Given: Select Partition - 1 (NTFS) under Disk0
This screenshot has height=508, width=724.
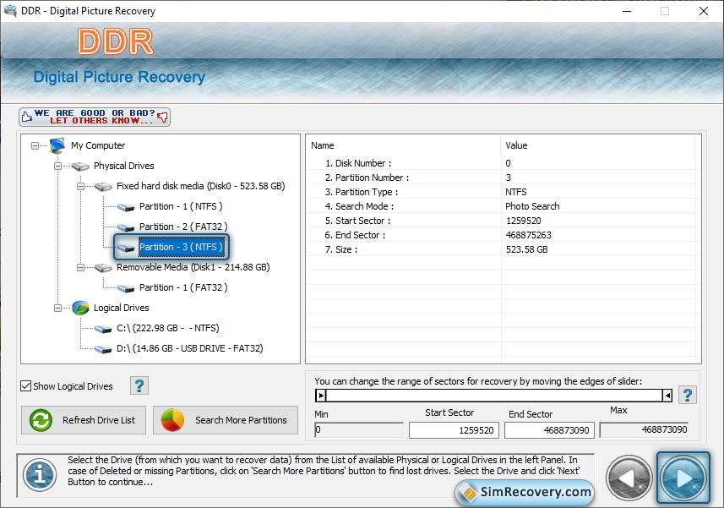Looking at the screenshot, I should (181, 206).
